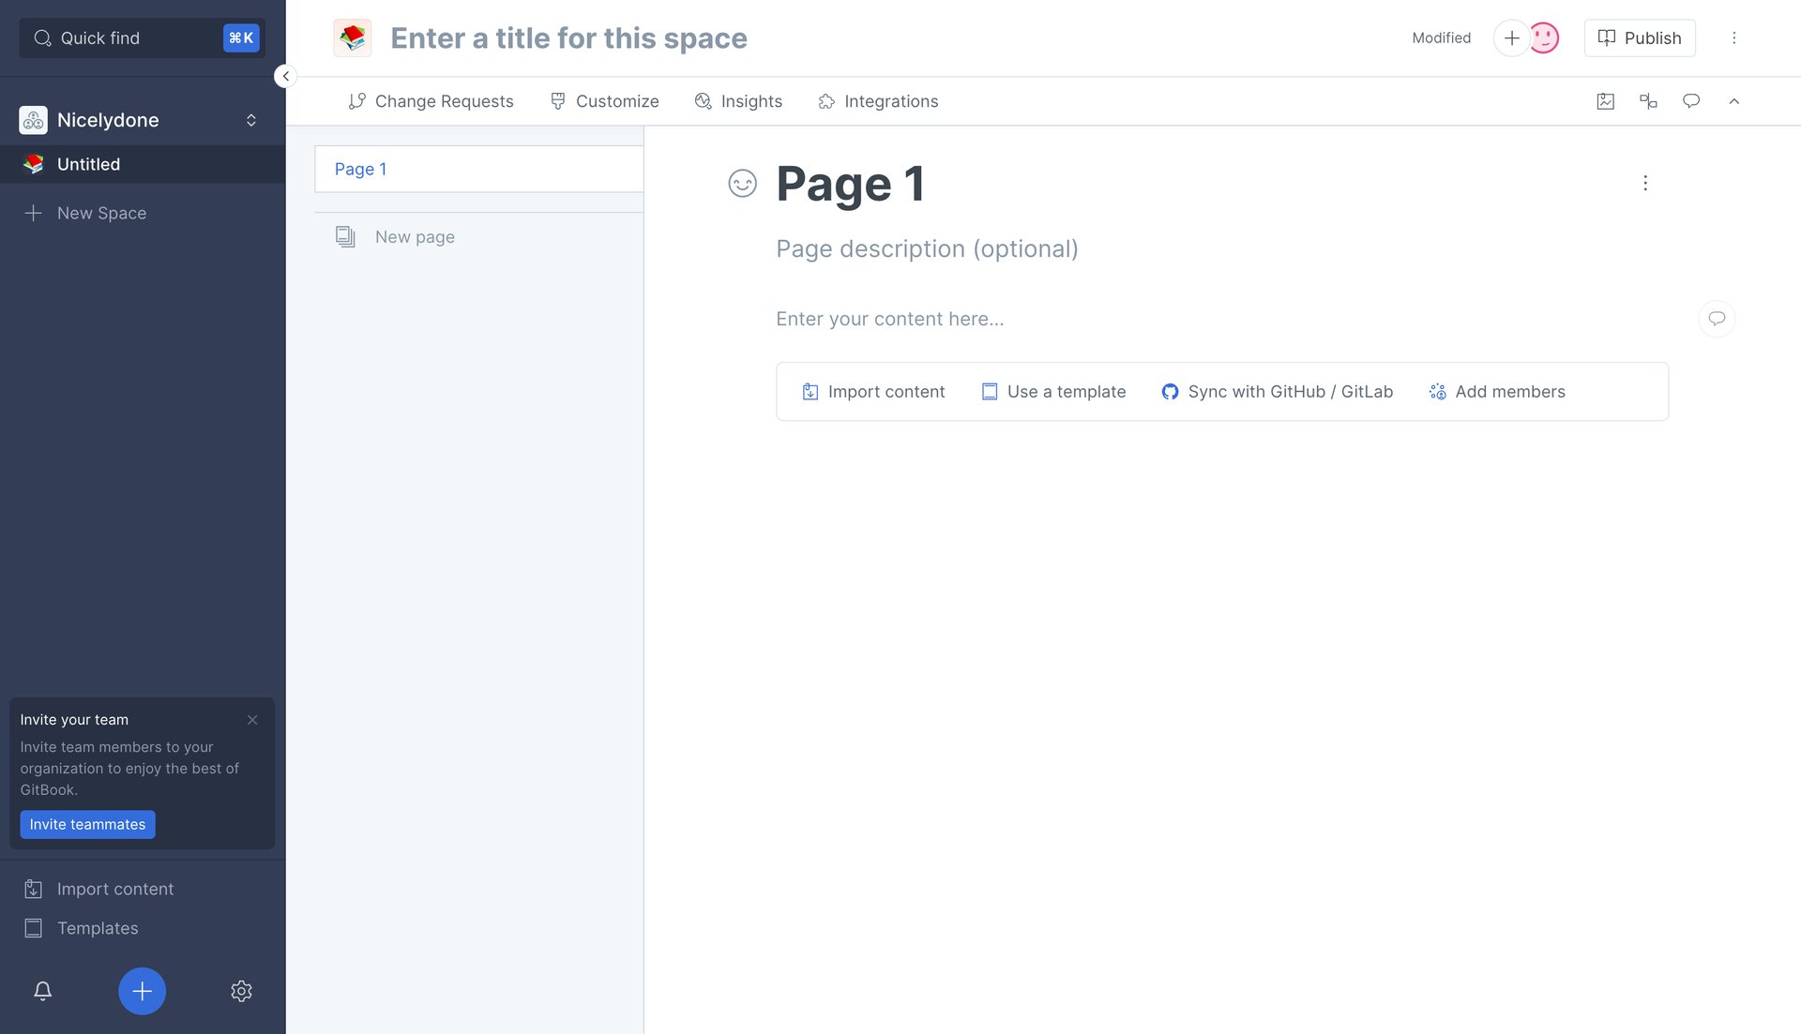This screenshot has width=1801, height=1034.
Task: Click the smiley icon beside the Page 1 heading
Action: 741,184
